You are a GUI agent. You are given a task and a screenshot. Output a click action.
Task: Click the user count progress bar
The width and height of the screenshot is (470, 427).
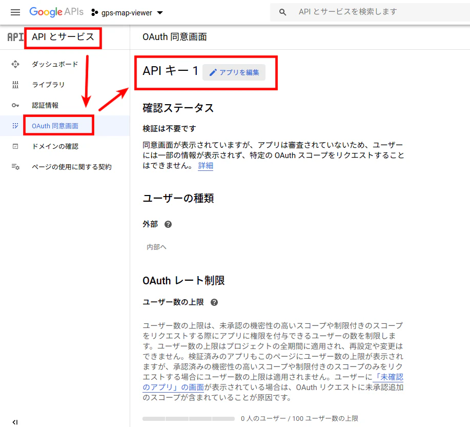189,419
